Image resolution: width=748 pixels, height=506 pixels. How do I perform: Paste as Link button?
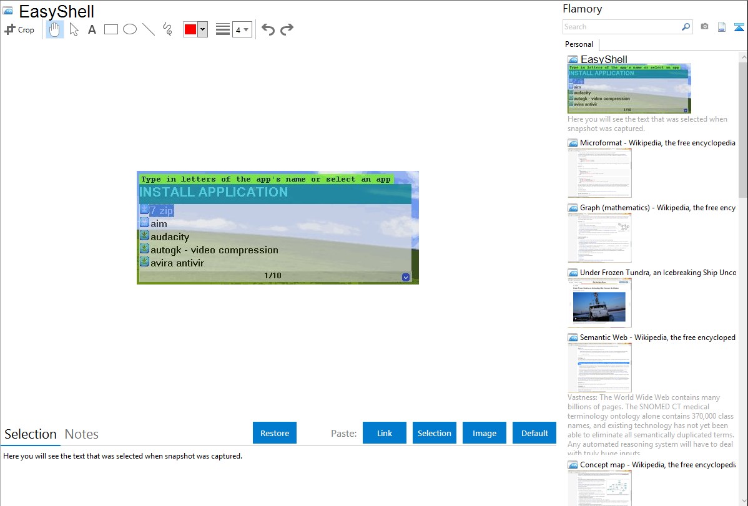(x=385, y=433)
